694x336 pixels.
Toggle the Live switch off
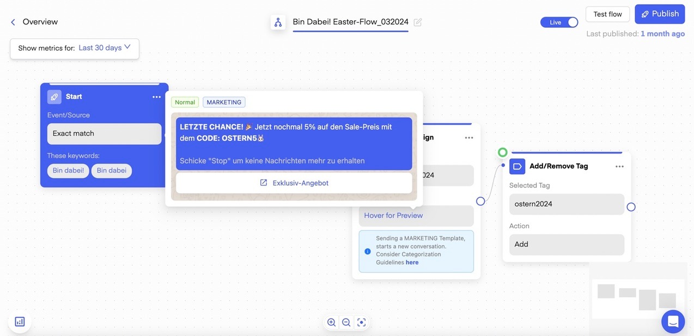point(559,22)
